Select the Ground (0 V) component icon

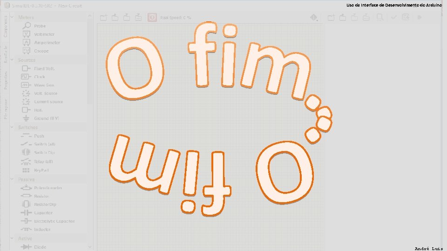pos(26,118)
